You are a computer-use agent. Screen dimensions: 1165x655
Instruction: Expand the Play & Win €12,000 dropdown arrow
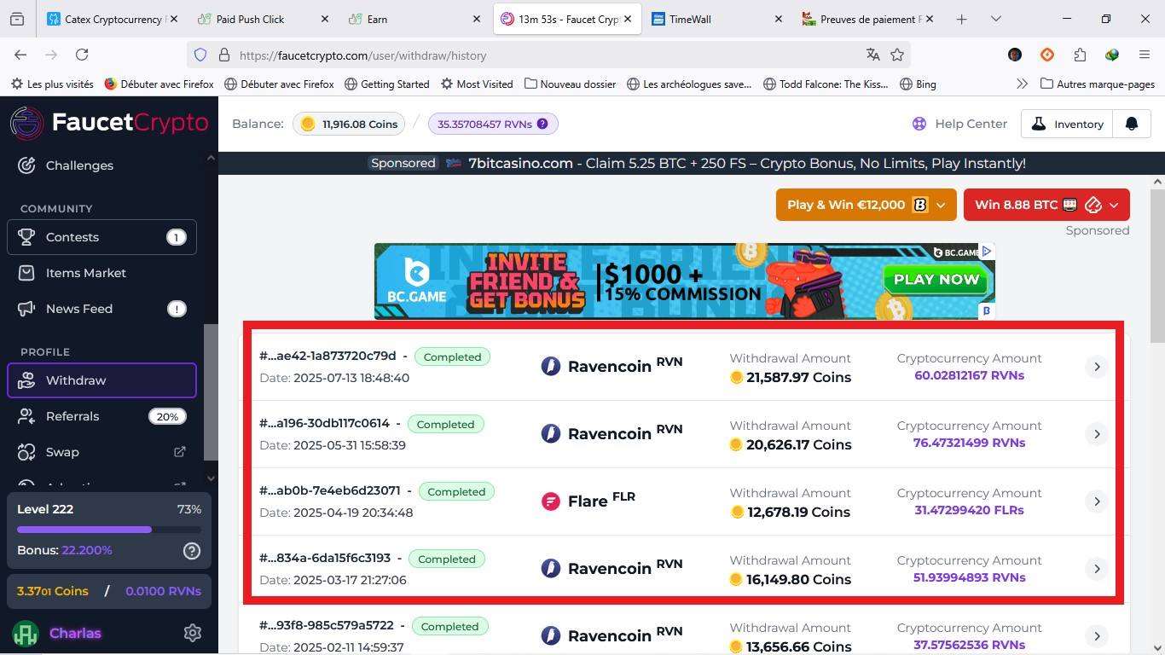point(941,205)
